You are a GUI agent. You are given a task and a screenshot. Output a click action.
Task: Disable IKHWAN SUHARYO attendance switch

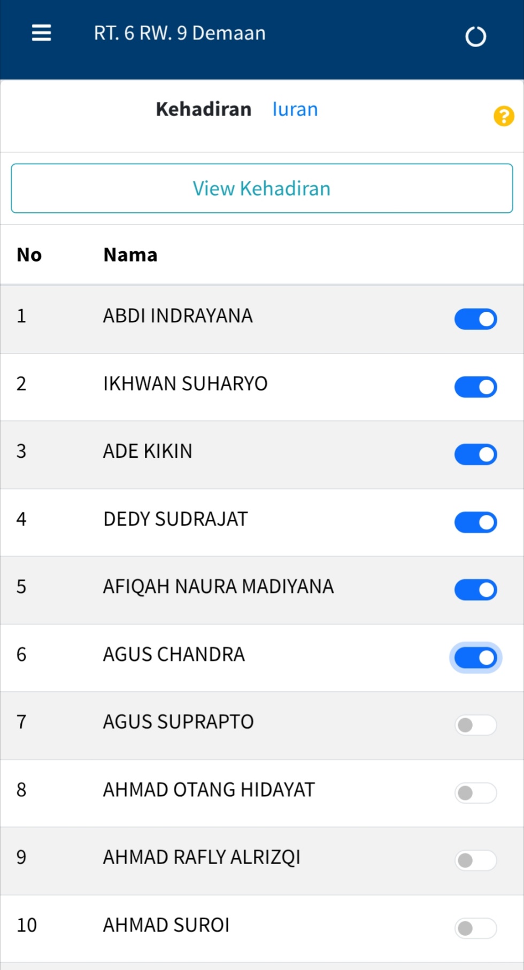coord(475,387)
